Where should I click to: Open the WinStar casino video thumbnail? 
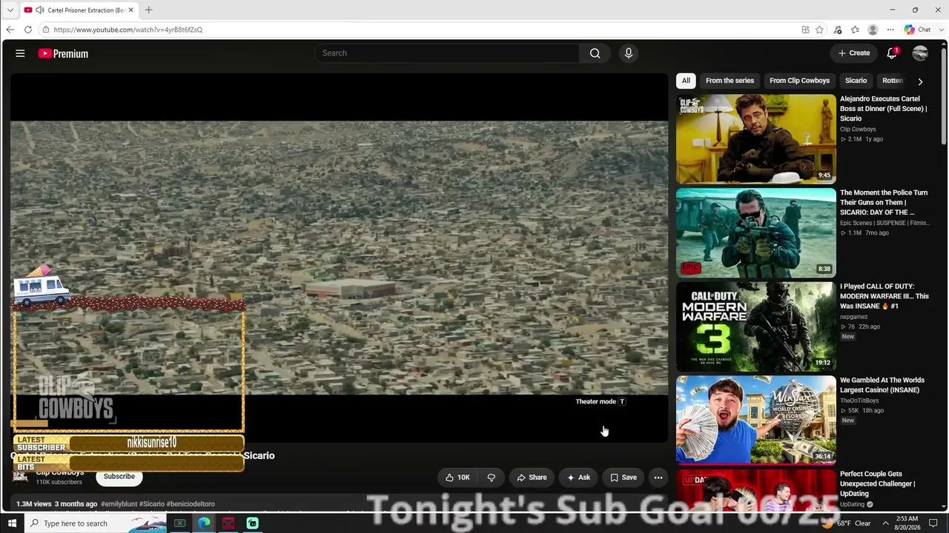point(755,420)
